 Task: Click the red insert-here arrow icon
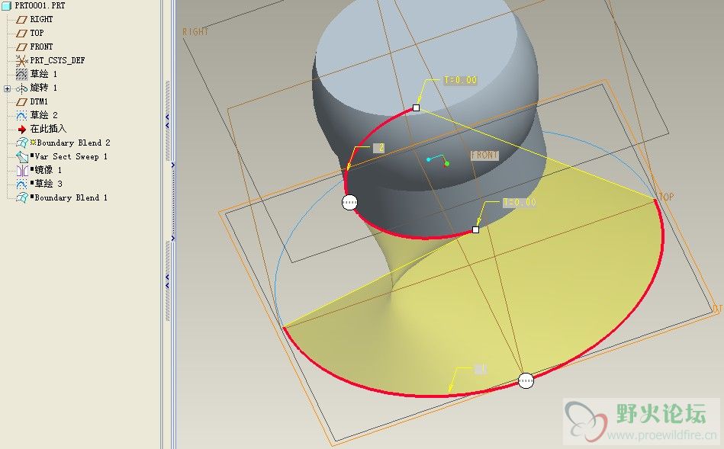21,129
